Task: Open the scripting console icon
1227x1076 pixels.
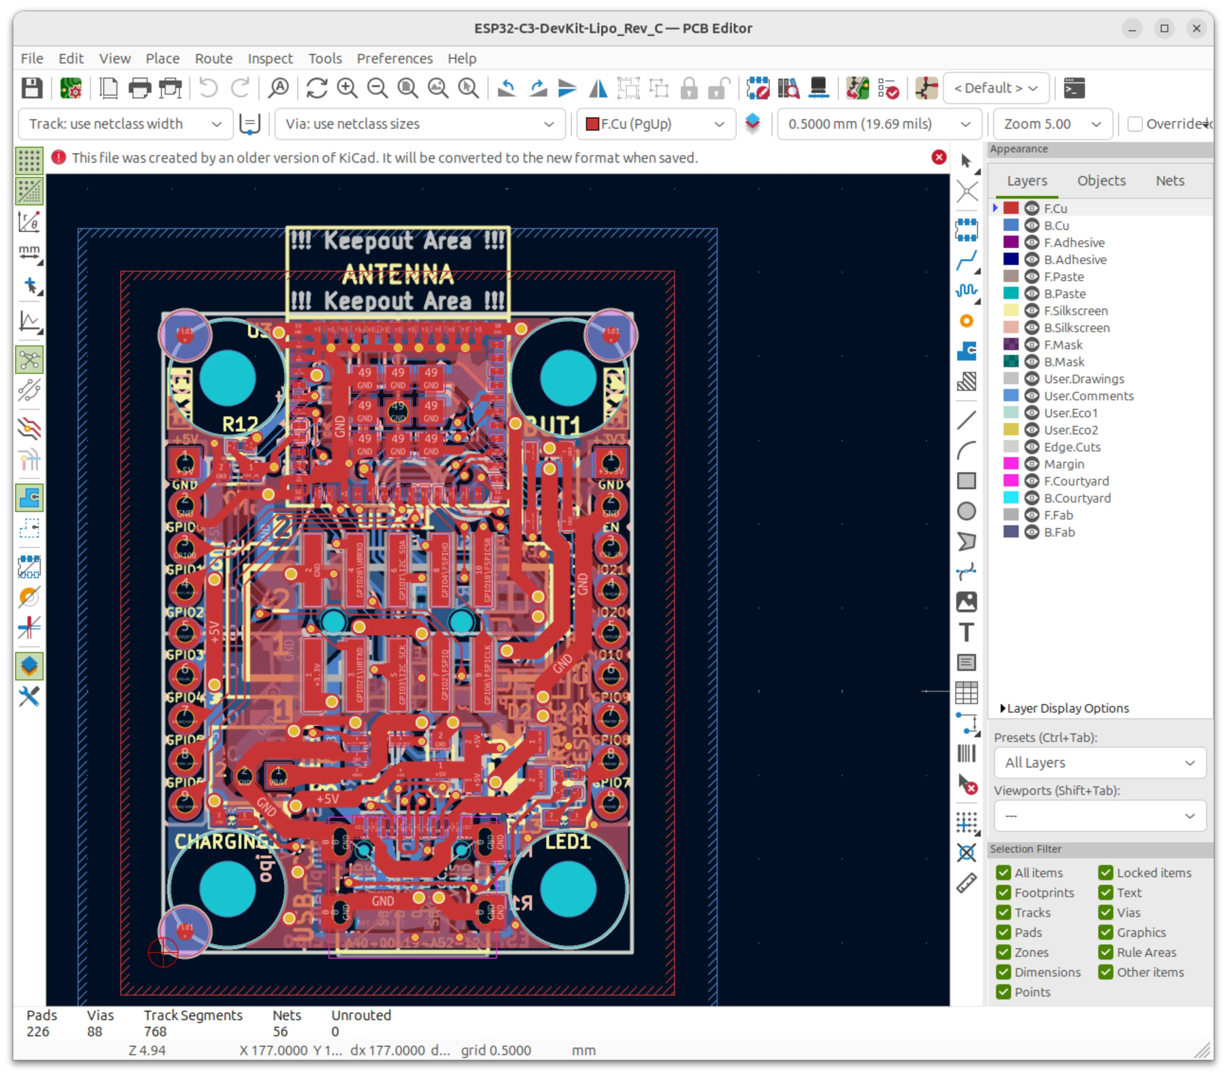Action: (1074, 88)
